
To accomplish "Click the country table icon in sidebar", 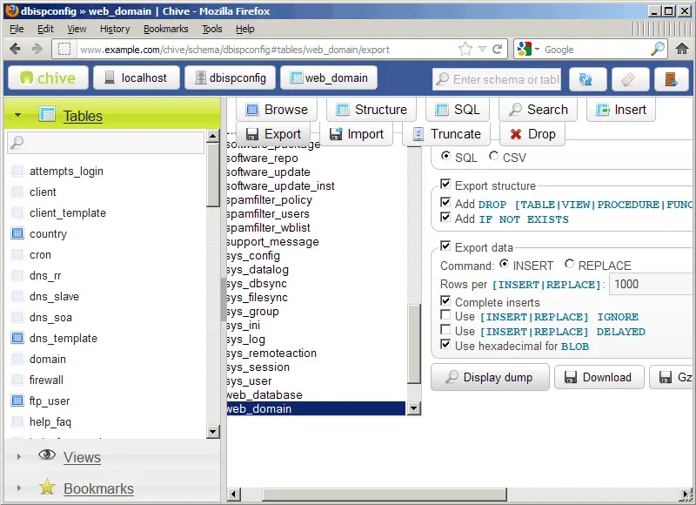I will coord(17,233).
